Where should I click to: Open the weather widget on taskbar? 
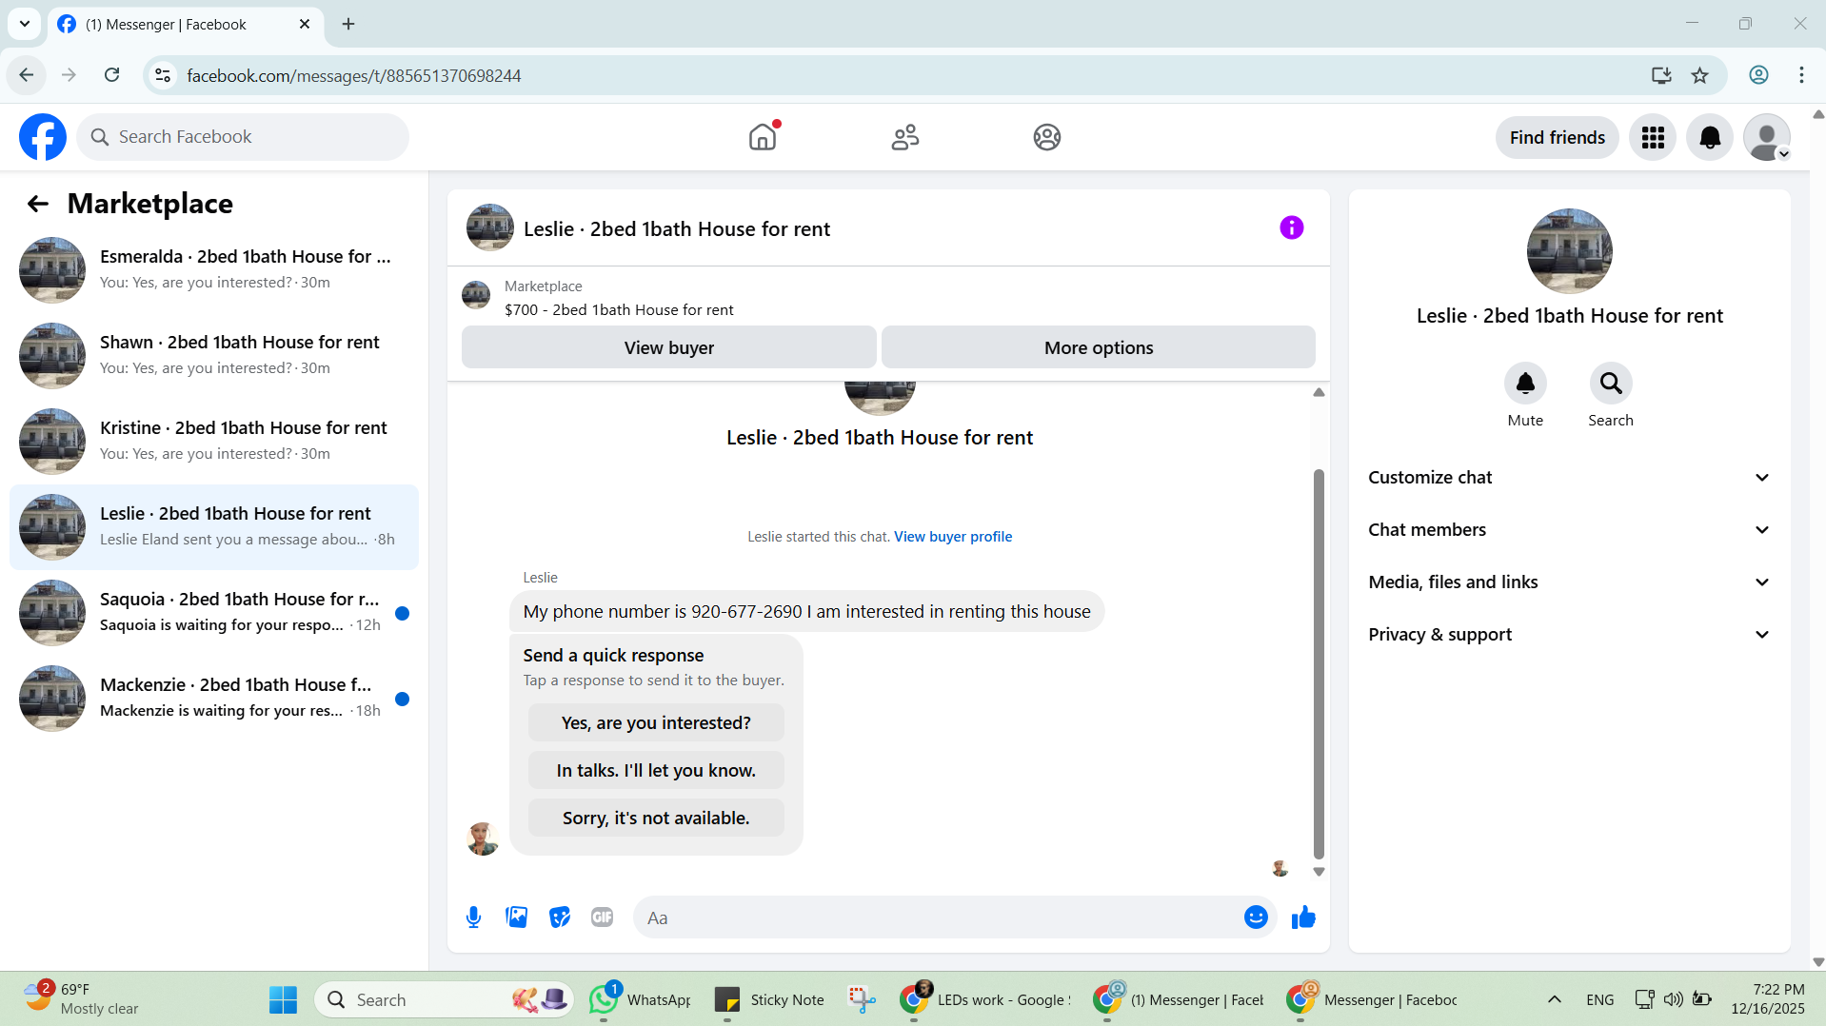pos(81,1000)
